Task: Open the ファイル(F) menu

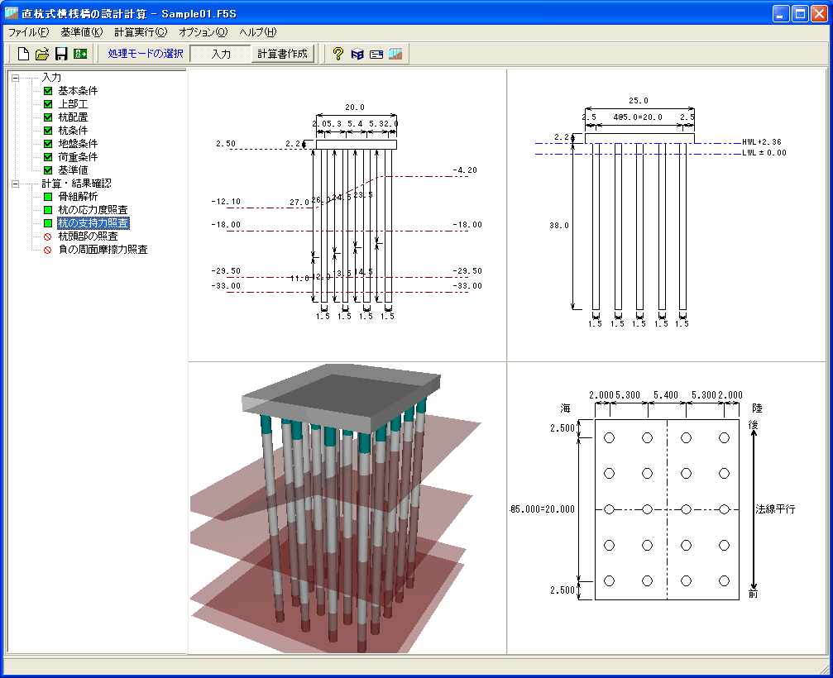Action: click(29, 32)
